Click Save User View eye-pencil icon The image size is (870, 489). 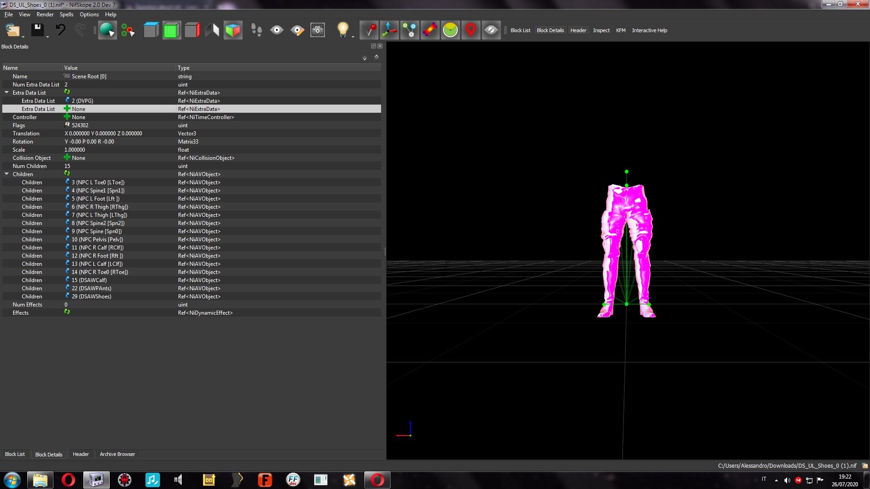click(x=297, y=30)
